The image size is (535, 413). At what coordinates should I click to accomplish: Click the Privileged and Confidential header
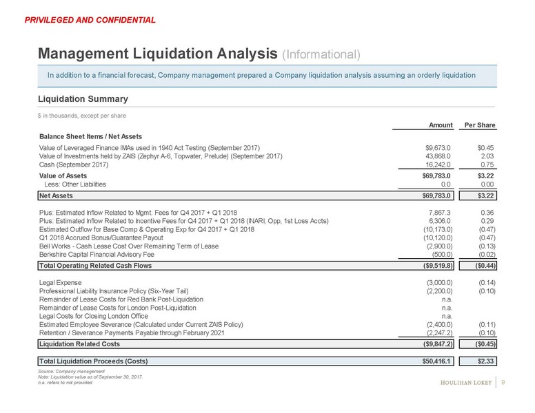[x=90, y=20]
